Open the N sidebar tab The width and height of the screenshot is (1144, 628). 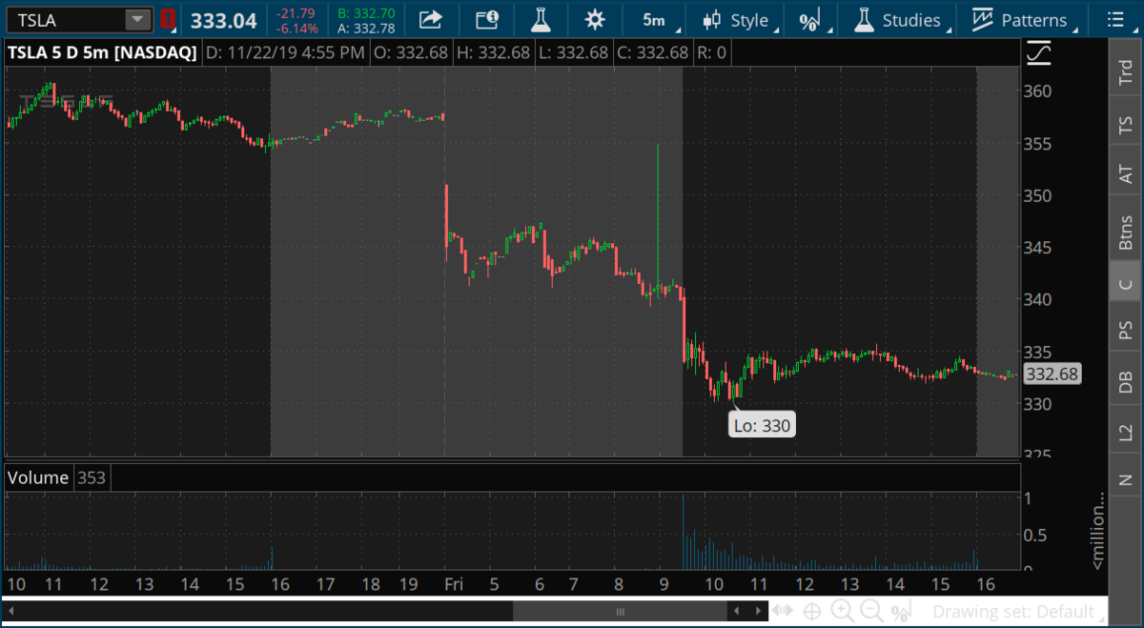[x=1126, y=479]
